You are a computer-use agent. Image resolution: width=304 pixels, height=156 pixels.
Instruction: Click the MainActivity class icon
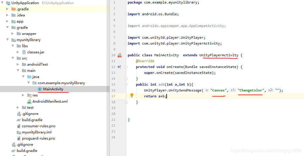40,89
